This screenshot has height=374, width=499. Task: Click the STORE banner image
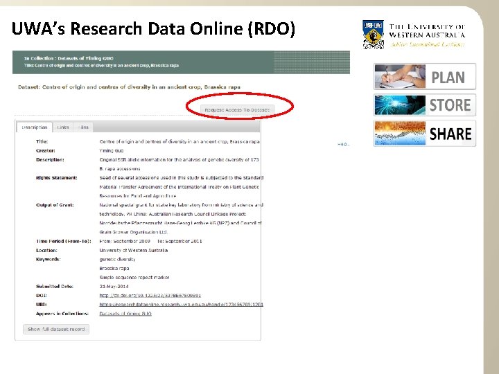tap(425, 105)
